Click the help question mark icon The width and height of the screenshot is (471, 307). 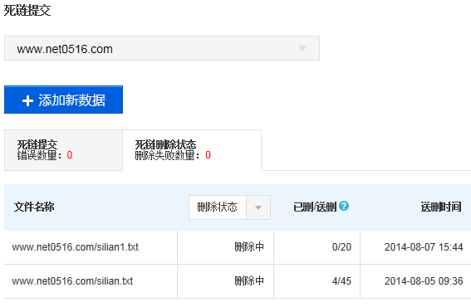(344, 206)
